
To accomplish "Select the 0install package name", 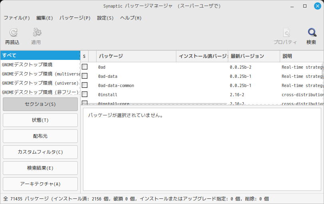I will [108, 95].
